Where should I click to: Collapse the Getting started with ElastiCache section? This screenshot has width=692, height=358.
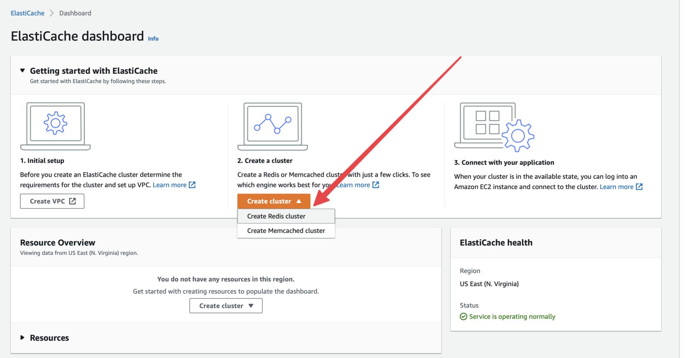[x=22, y=70]
